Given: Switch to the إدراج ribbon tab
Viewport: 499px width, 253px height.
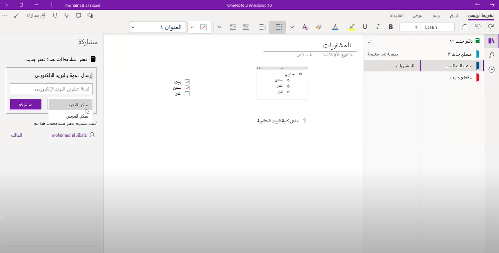Looking at the screenshot, I should click(x=454, y=16).
